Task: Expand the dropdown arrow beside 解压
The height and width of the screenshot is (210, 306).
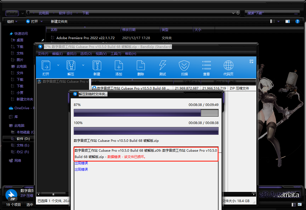Action: click(x=83, y=65)
